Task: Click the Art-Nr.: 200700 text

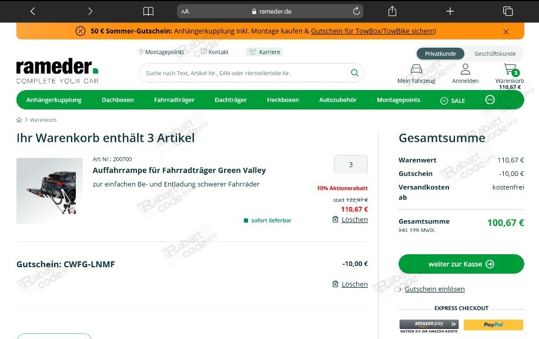Action: click(112, 159)
